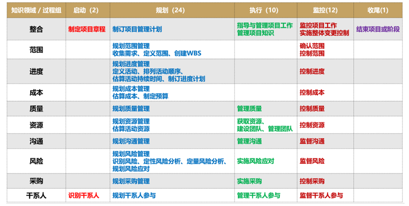Select the 控制进度 cell

pyautogui.click(x=312, y=72)
